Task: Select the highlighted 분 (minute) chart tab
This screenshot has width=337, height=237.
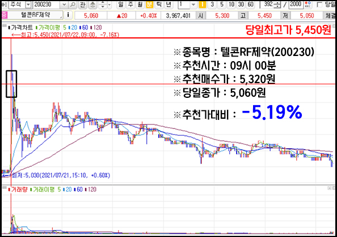Action: [x=150, y=5]
